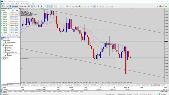Select the D1 timeframe button
The width and height of the screenshot is (169, 95).
pyautogui.click(x=106, y=6)
